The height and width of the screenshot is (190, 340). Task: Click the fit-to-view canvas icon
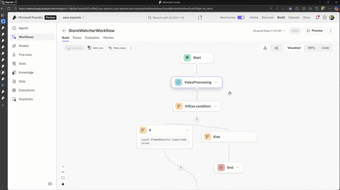coord(63,178)
